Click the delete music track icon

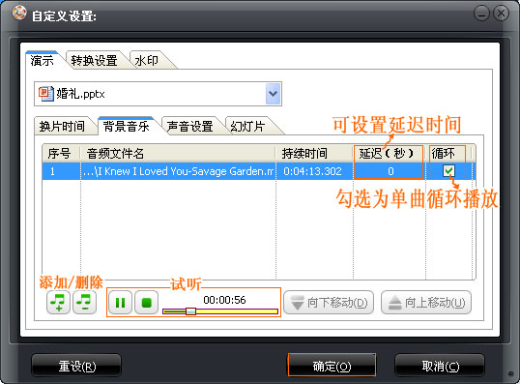[84, 303]
